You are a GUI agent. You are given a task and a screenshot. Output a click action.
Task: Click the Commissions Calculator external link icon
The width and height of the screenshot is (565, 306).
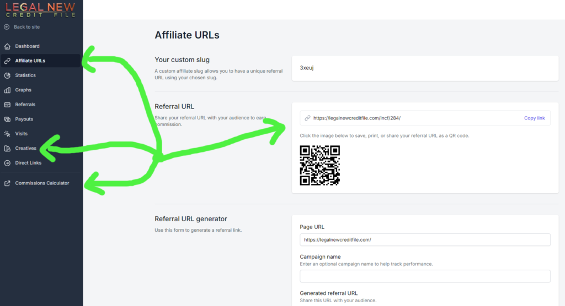pos(7,183)
